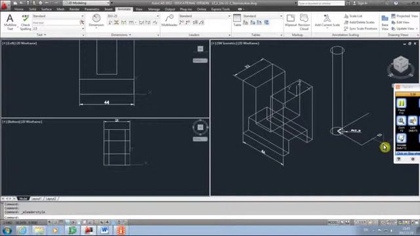Switch to the Layout2 tab
This screenshot has height=236, width=420.
pos(51,199)
